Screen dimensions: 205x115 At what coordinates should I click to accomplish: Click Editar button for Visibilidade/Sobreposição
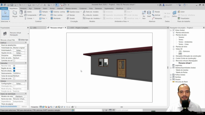click(19, 50)
